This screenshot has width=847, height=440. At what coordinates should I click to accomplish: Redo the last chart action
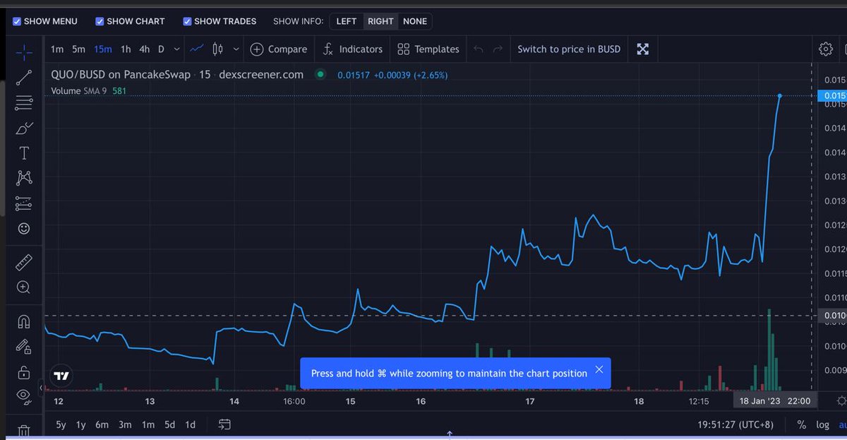tap(498, 49)
